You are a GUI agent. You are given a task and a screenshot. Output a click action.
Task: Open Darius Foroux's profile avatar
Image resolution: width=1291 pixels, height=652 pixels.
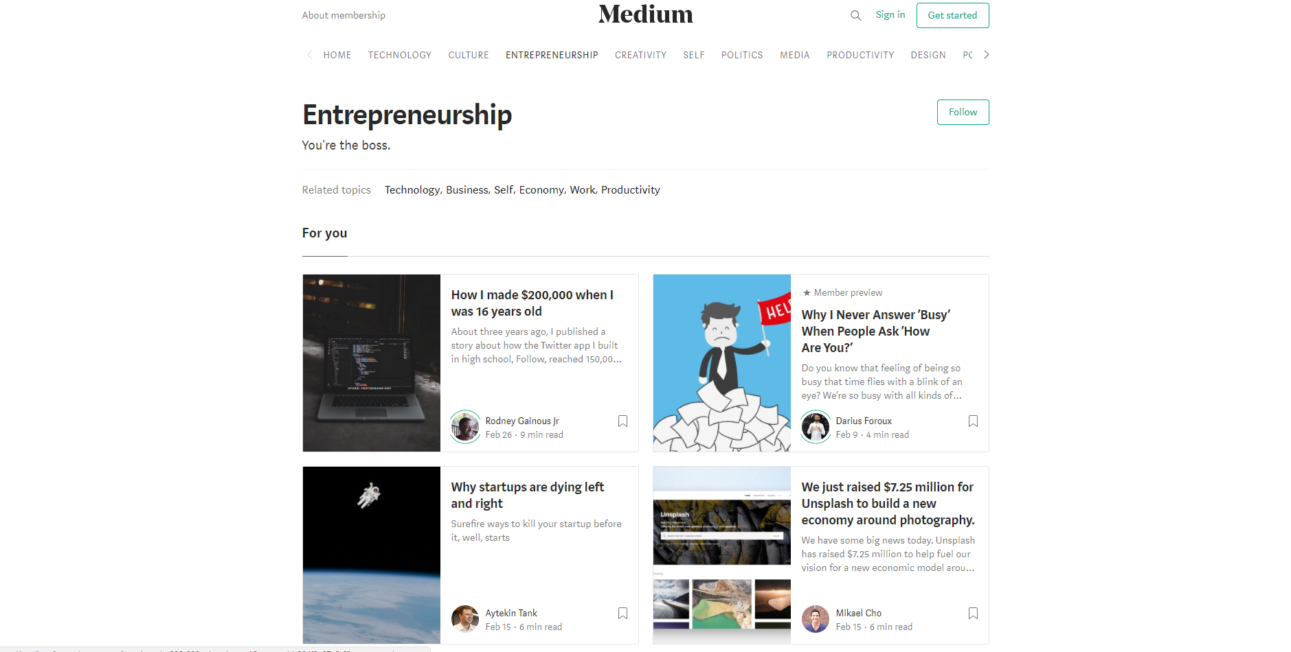pos(816,427)
